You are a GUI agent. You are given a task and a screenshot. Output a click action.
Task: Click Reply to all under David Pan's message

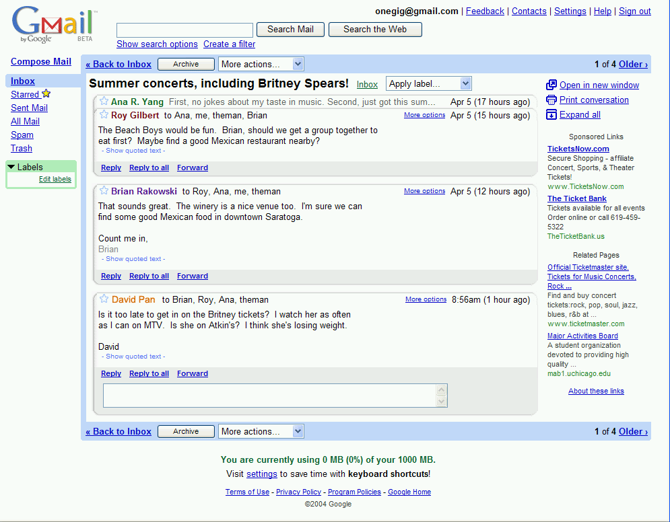coord(149,373)
